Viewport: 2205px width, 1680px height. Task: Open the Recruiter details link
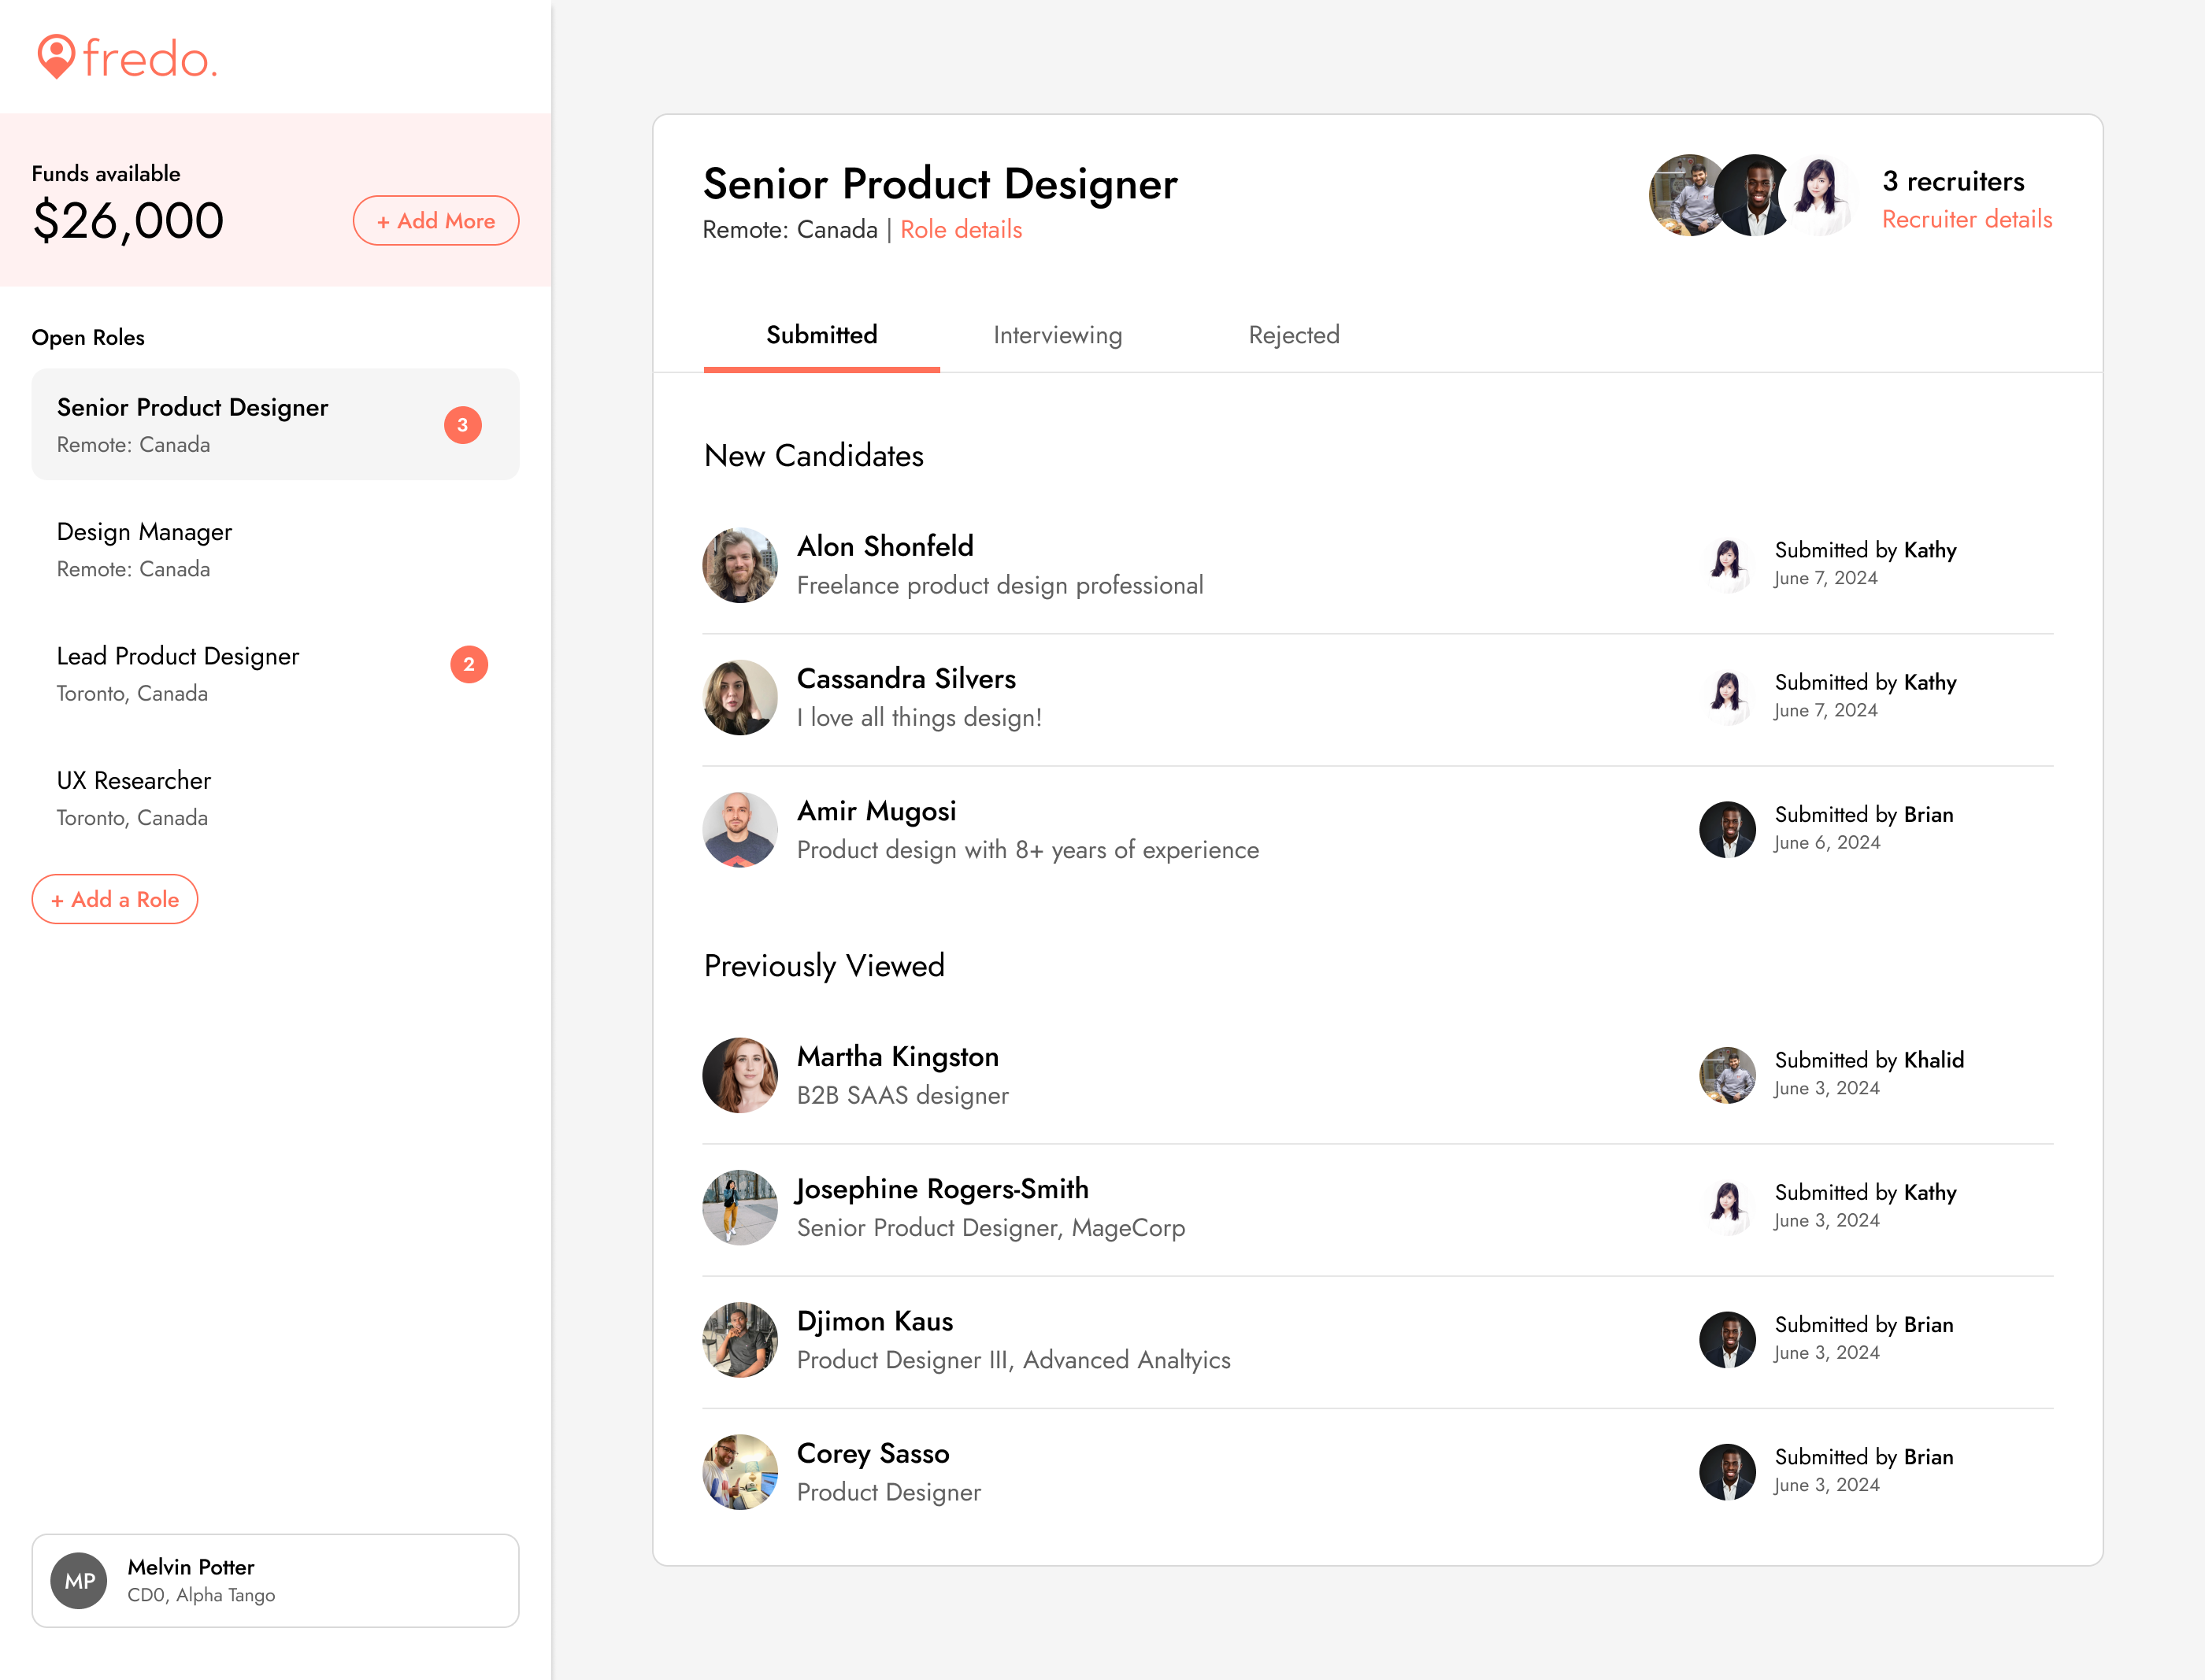pos(1967,219)
